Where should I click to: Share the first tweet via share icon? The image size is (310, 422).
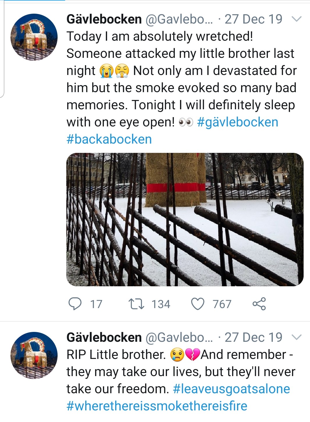(x=259, y=304)
